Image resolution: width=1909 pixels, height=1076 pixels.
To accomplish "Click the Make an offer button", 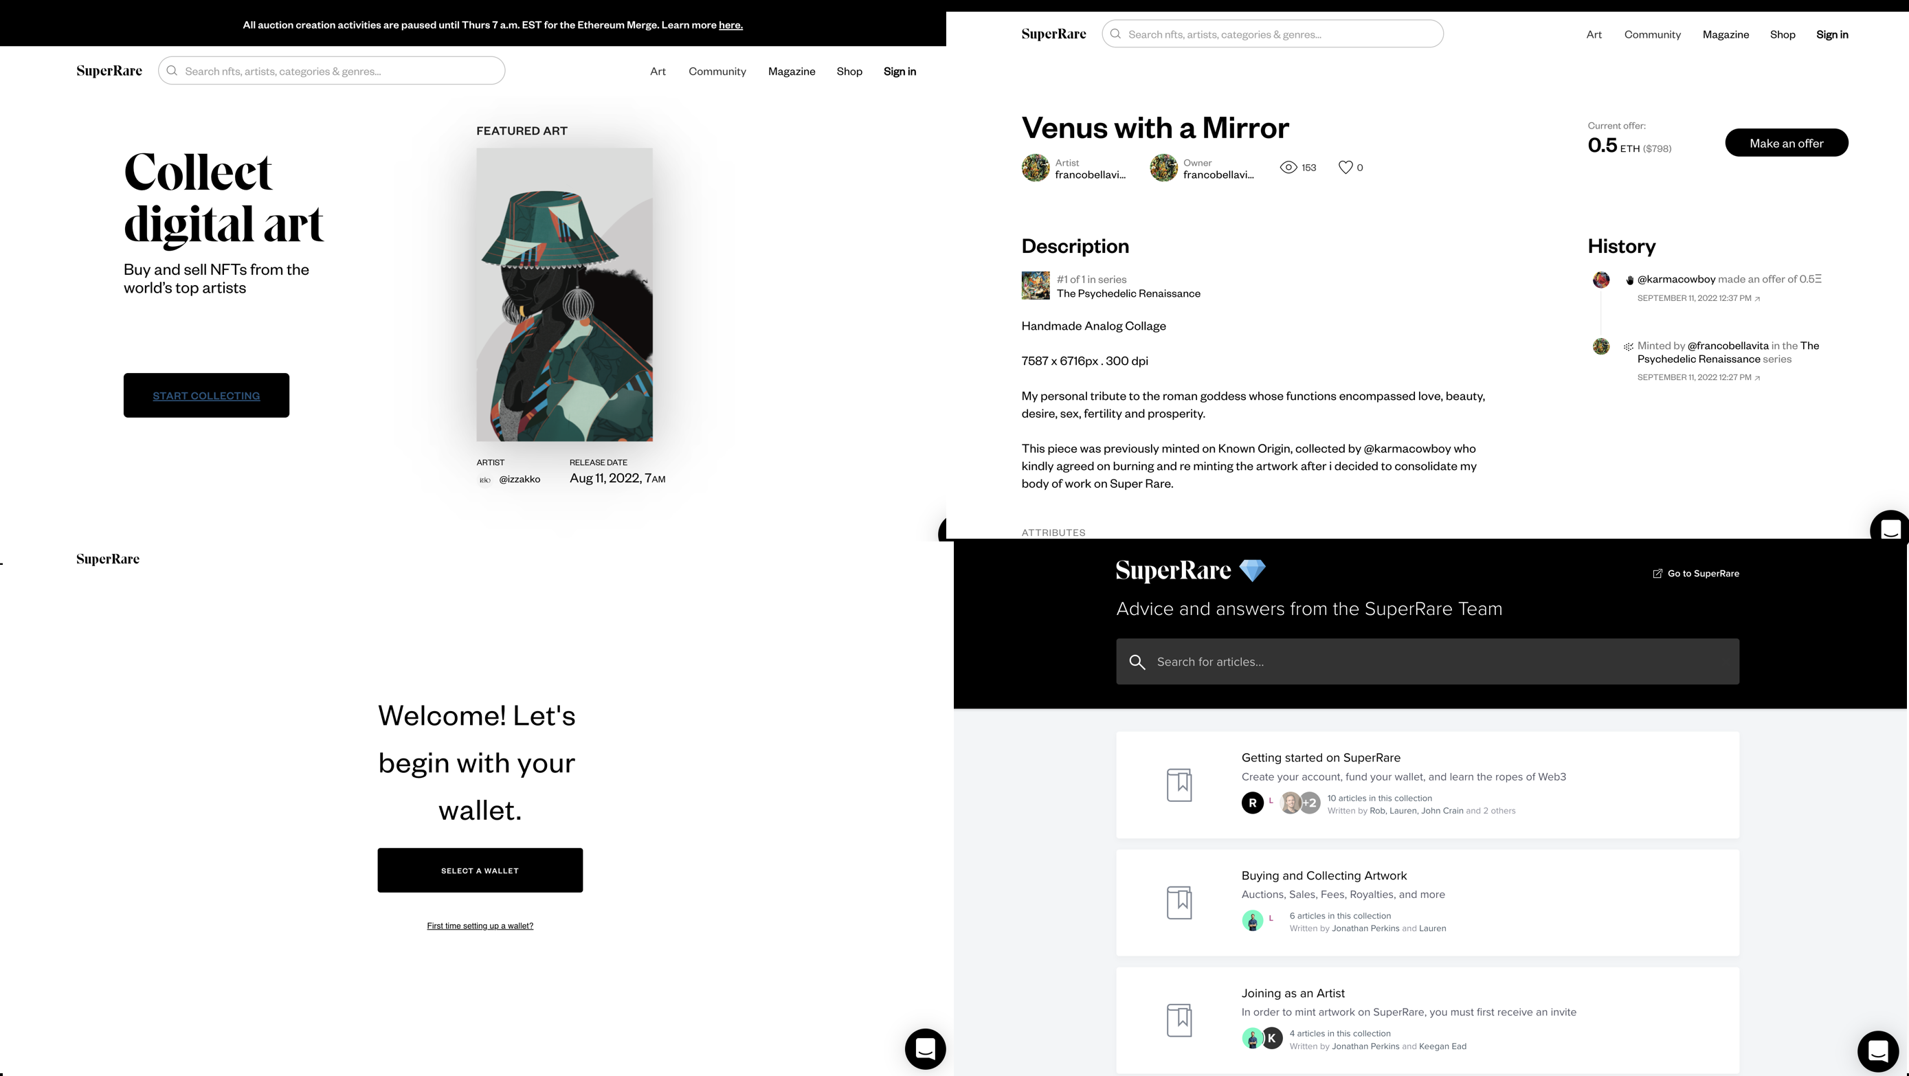I will tap(1786, 142).
